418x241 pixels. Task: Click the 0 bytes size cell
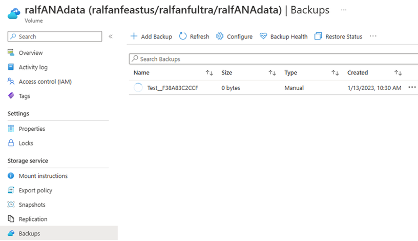231,88
